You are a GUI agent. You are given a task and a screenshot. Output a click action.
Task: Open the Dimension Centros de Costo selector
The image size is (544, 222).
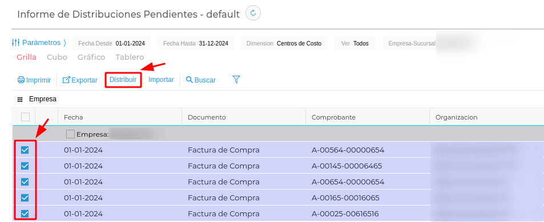tap(284, 43)
